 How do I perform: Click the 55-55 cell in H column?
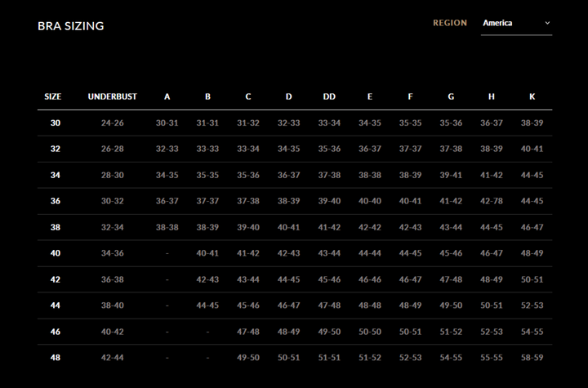click(x=492, y=358)
